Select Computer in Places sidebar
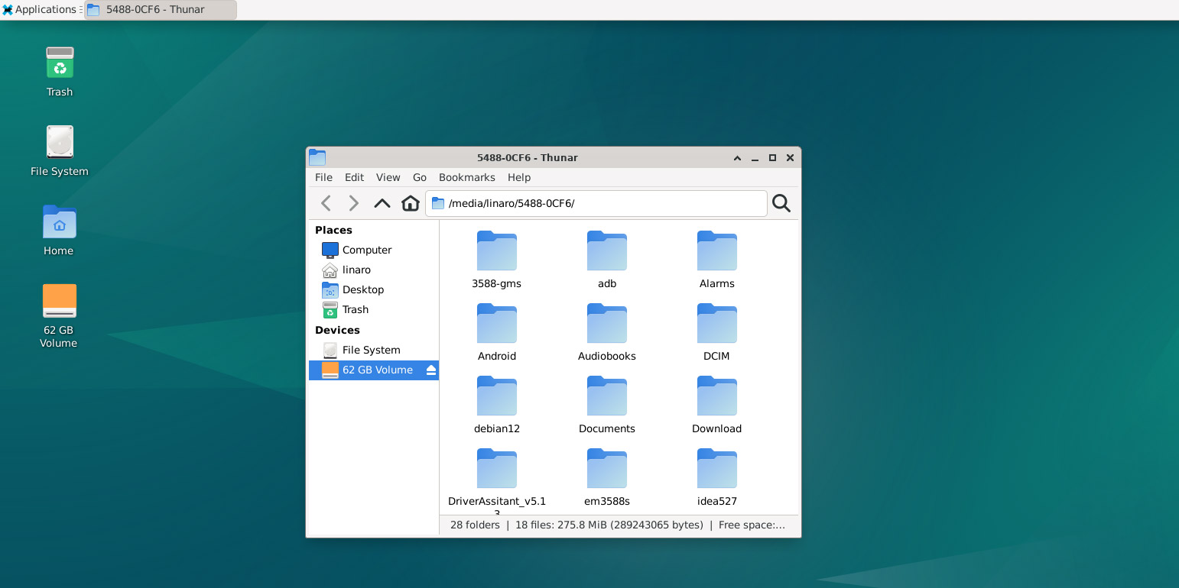The height and width of the screenshot is (588, 1179). coord(366,250)
